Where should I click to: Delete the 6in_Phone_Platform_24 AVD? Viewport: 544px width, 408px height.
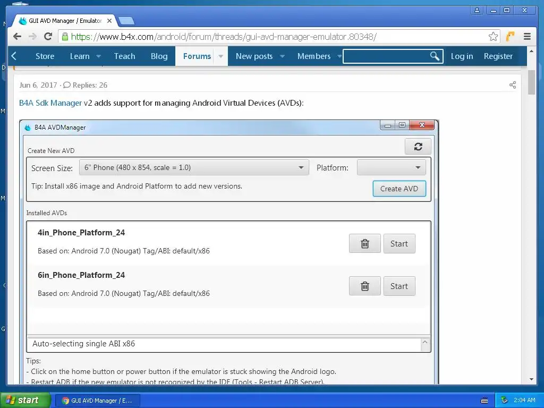[364, 286]
